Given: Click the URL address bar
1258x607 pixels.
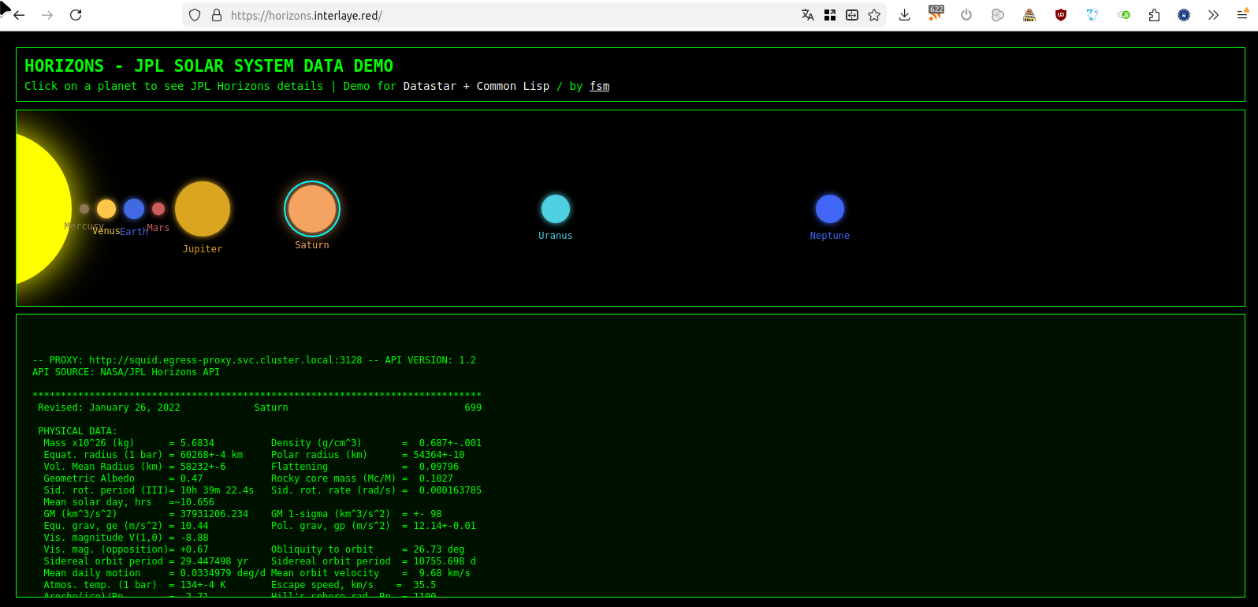Looking at the screenshot, I should (504, 15).
